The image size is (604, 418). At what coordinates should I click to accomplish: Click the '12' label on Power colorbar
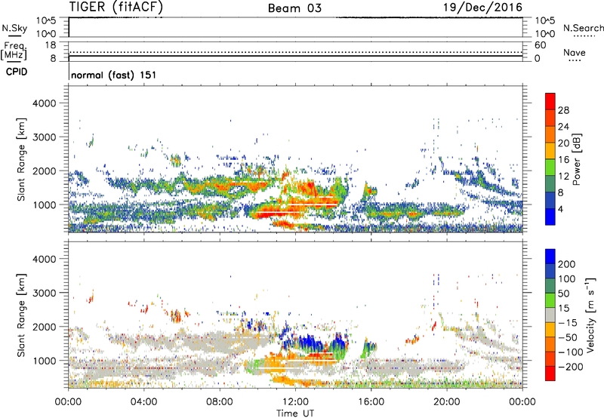563,177
